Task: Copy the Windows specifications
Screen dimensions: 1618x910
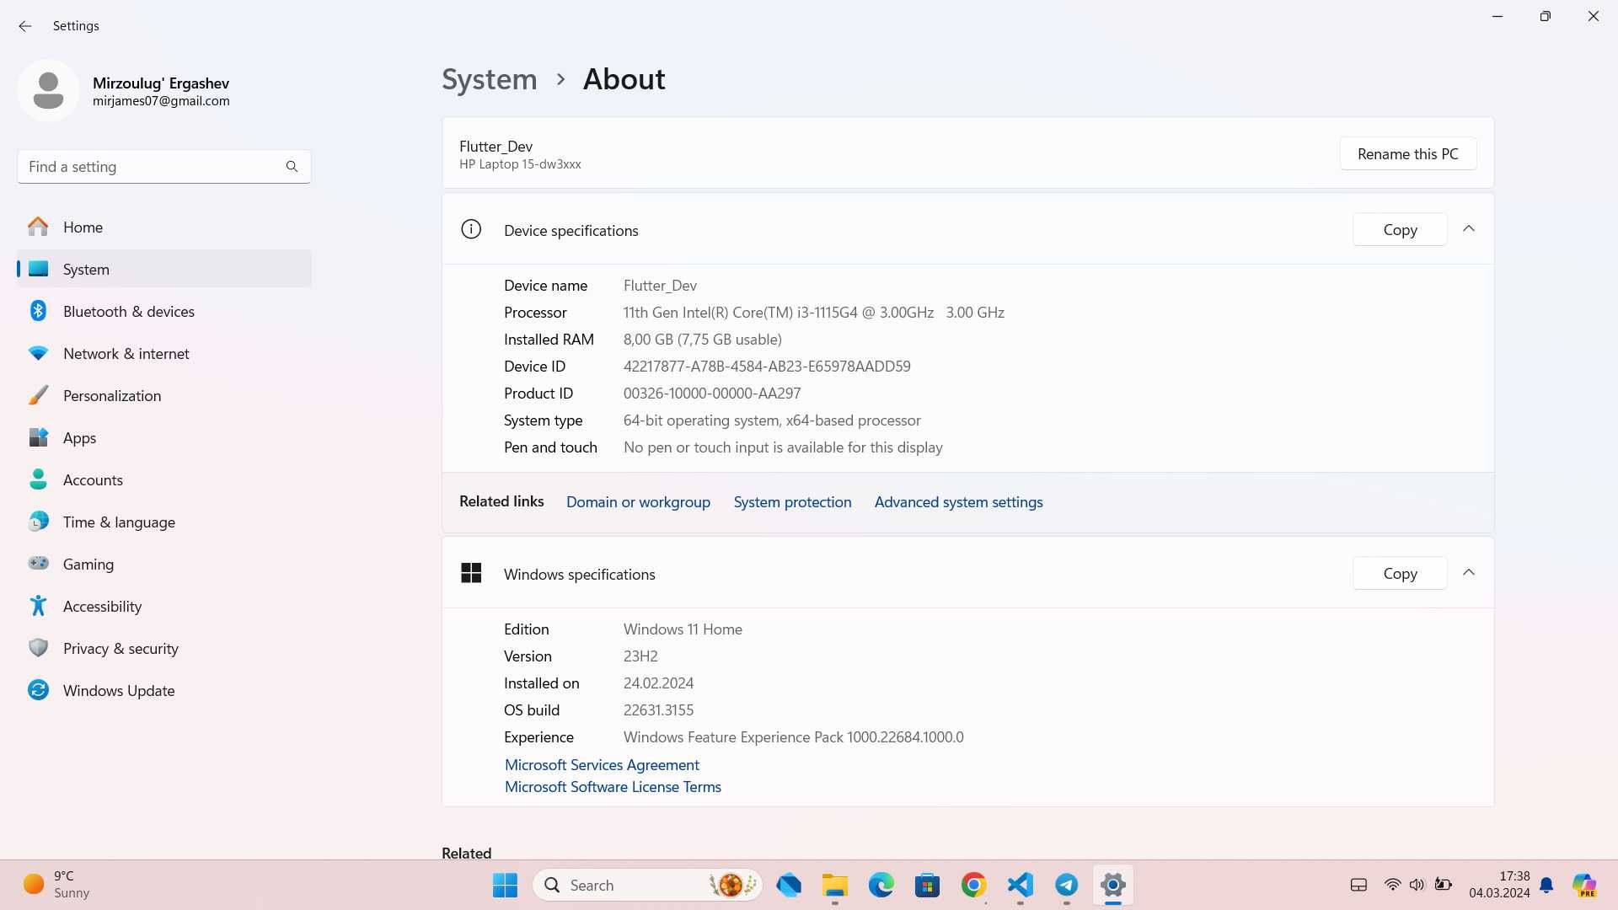Action: click(1400, 573)
